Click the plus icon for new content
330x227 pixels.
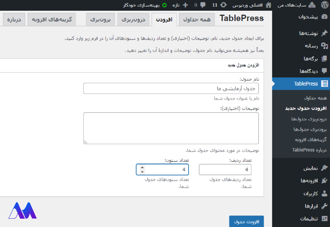click(x=185, y=5)
